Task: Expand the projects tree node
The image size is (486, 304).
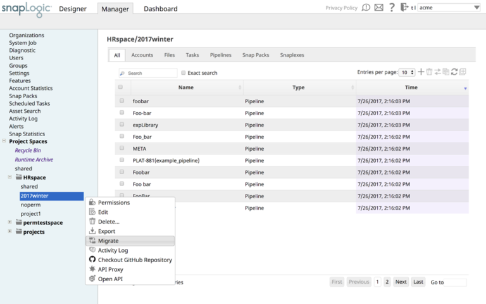Action: click(10, 231)
